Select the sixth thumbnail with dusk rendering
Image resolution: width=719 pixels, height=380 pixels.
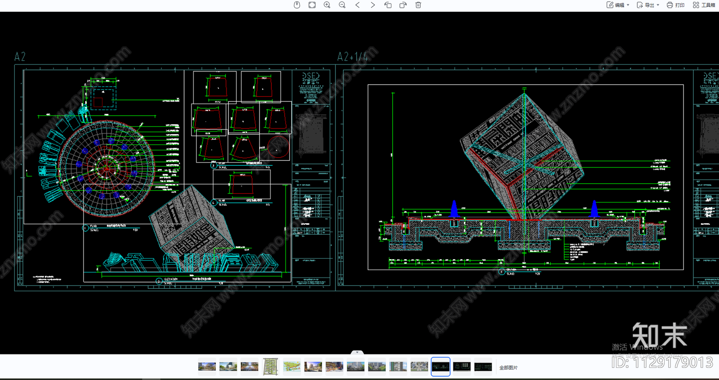313,367
